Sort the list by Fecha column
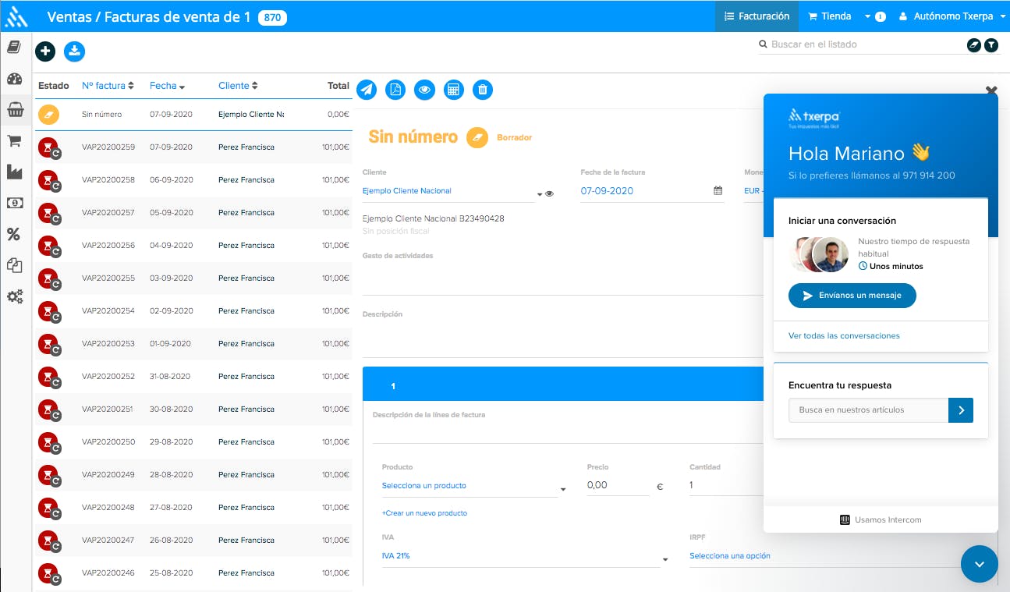Viewport: 1010px width, 592px height. tap(167, 86)
